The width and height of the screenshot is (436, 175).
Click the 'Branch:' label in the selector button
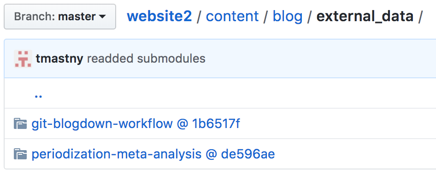coord(35,17)
